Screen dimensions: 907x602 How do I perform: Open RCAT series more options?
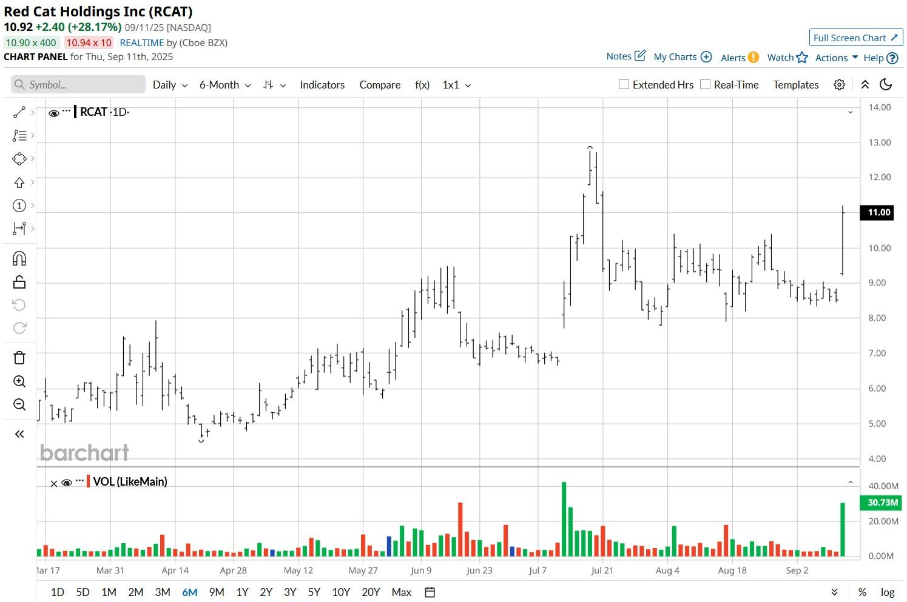click(67, 111)
